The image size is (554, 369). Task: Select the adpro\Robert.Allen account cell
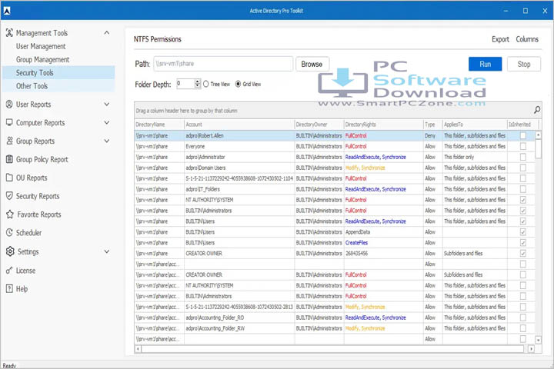[x=239, y=135]
